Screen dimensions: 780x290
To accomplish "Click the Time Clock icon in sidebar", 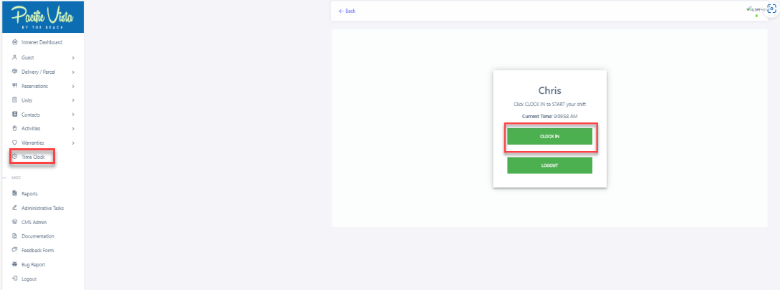I will click(x=15, y=156).
